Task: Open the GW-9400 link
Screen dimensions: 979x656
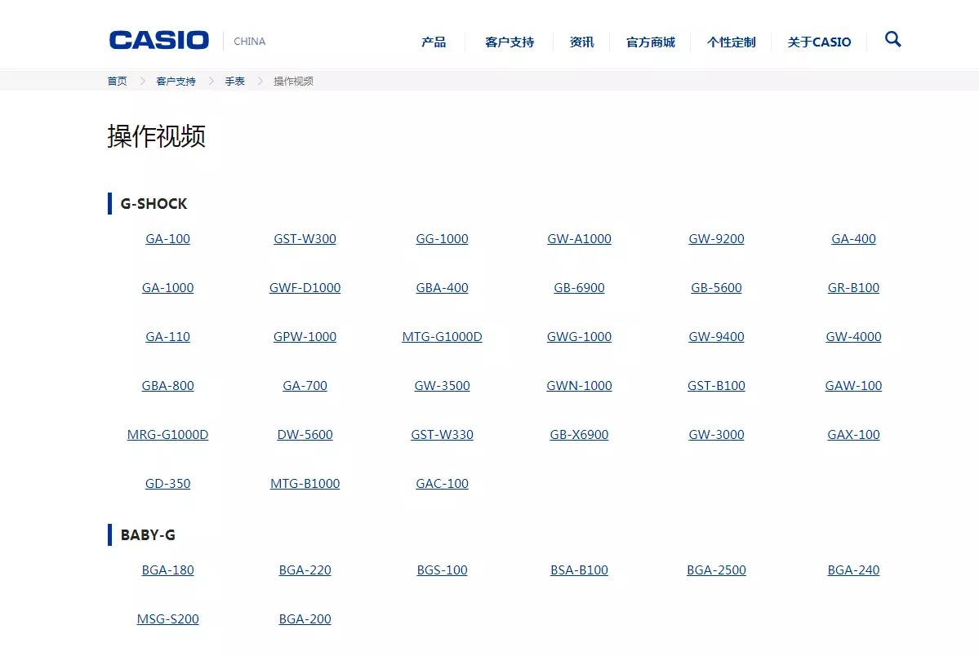Action: [716, 336]
